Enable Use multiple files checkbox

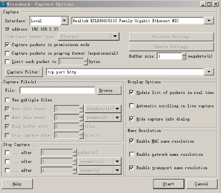click(7, 100)
